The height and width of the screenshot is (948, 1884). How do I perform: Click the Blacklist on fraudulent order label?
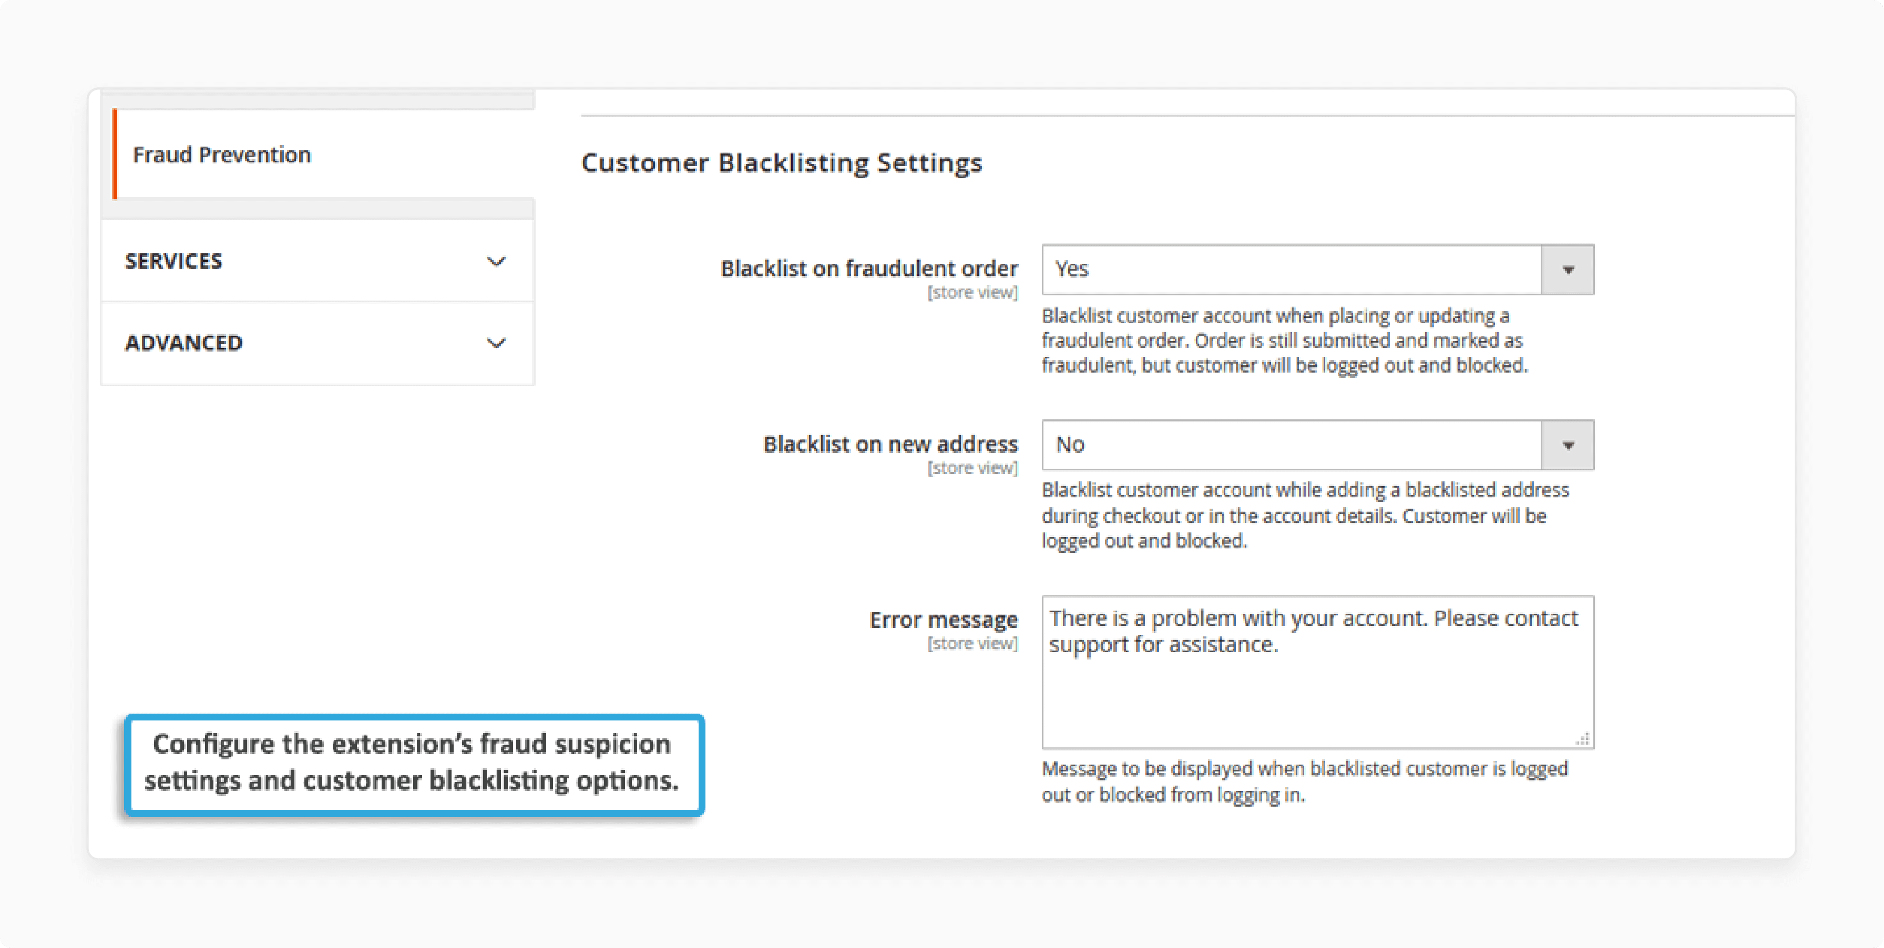pyautogui.click(x=869, y=269)
